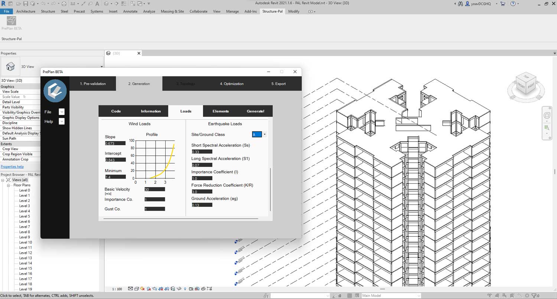
Task: Click the Intercept input field
Action: coord(115,160)
